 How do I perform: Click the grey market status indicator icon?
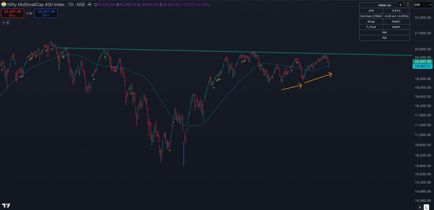90,4
